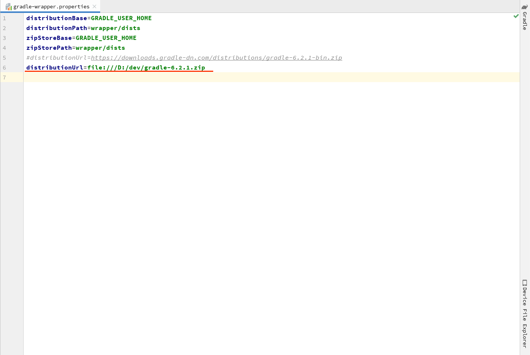Screen dimensions: 530x355
Task: Open the Device File Explorer panel
Action: 525,314
